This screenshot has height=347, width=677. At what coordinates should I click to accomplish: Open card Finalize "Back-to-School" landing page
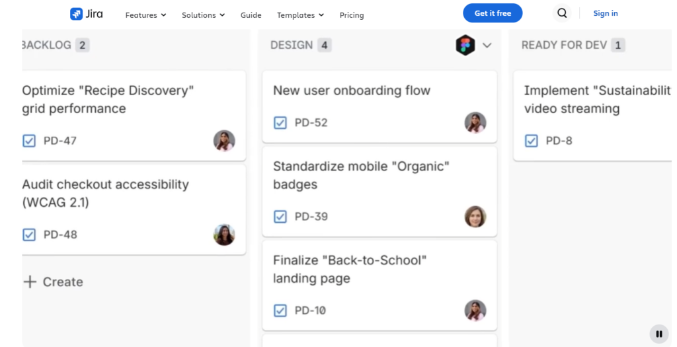coord(379,286)
